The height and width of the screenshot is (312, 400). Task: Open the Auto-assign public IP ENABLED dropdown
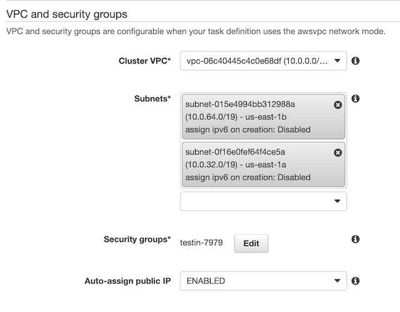click(x=262, y=281)
